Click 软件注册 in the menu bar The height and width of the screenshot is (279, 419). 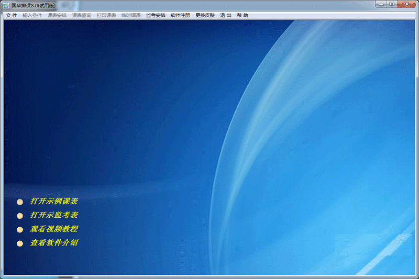180,15
